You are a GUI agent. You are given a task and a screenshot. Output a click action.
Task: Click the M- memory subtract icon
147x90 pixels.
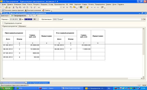(x=98, y=7)
